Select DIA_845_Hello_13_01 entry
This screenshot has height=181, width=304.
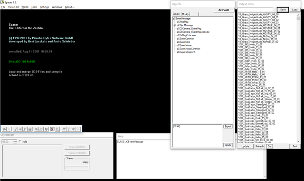click(250, 44)
